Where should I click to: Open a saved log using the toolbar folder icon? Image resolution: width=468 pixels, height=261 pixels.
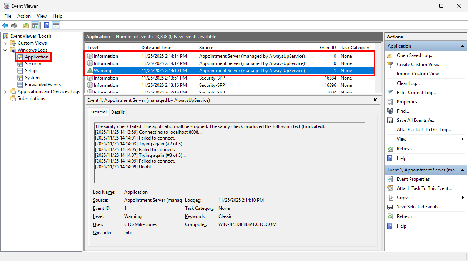click(x=25, y=25)
